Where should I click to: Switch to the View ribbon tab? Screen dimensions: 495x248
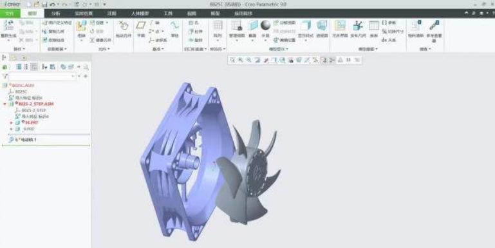point(191,14)
